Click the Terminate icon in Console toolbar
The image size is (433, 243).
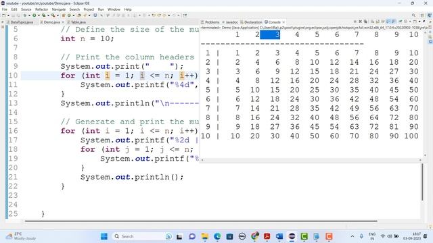click(355, 22)
